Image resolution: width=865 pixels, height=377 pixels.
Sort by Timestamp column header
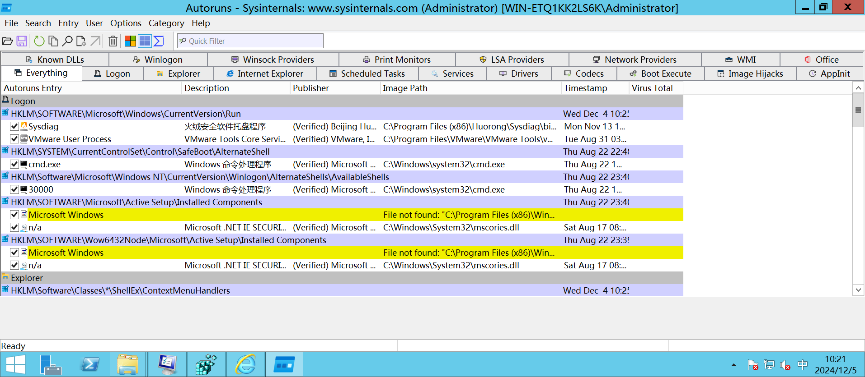point(595,88)
